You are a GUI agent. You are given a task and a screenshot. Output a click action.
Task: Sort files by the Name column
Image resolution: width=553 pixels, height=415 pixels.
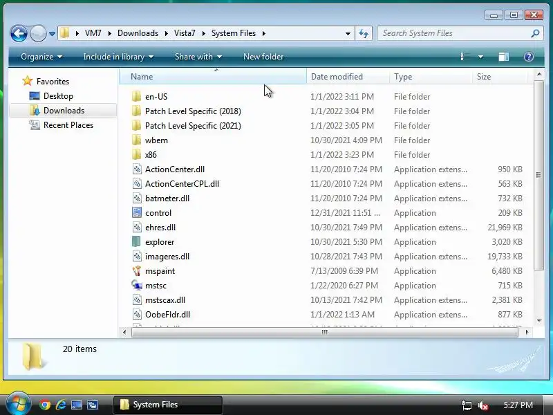coord(213,77)
